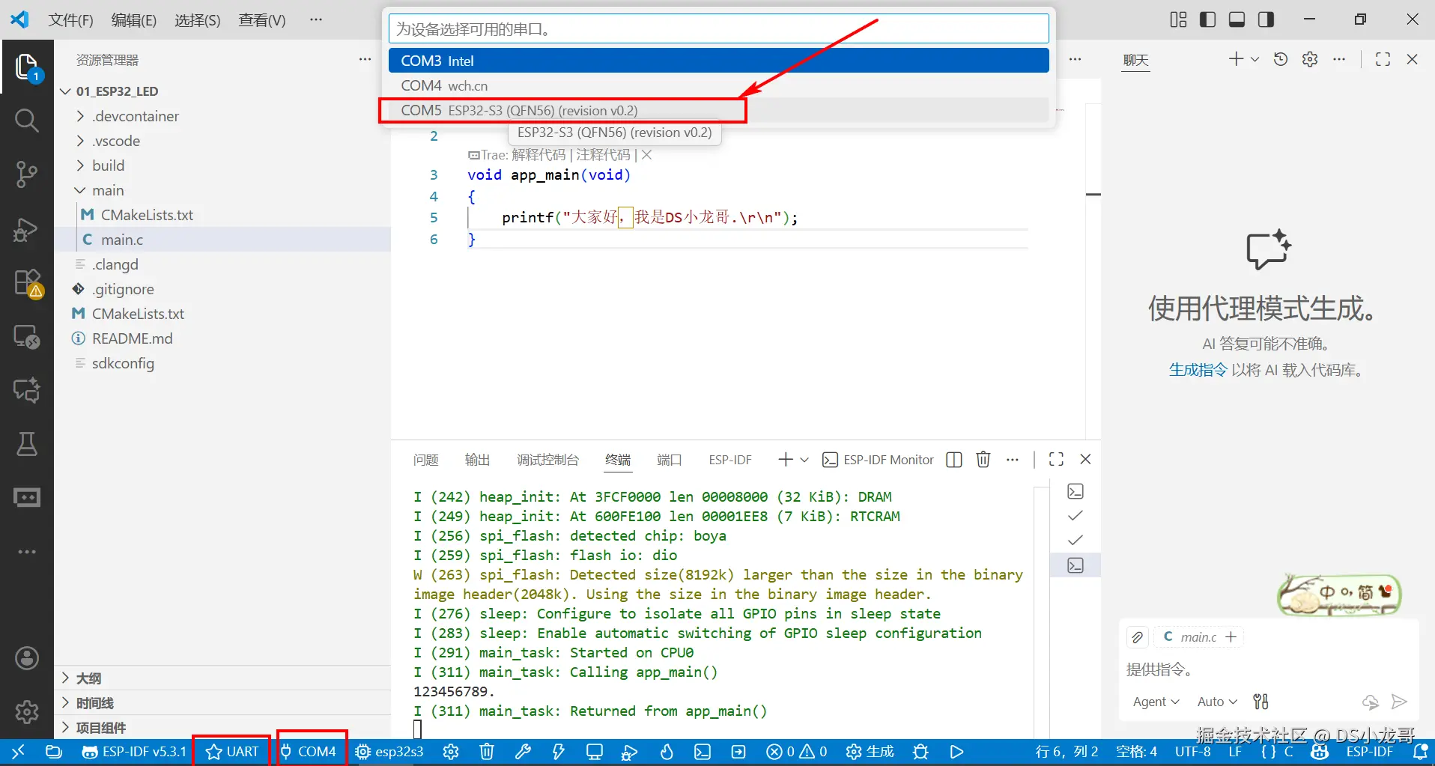Toggle the bottom panel layout button
Viewport: 1435px width, 766px height.
coord(1237,19)
